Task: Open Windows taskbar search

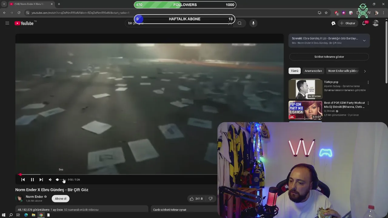Action: point(11,215)
